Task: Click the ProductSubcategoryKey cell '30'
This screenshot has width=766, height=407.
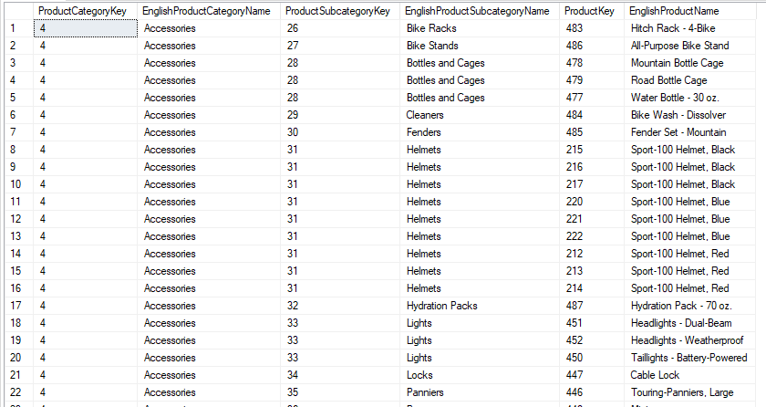Action: point(340,132)
